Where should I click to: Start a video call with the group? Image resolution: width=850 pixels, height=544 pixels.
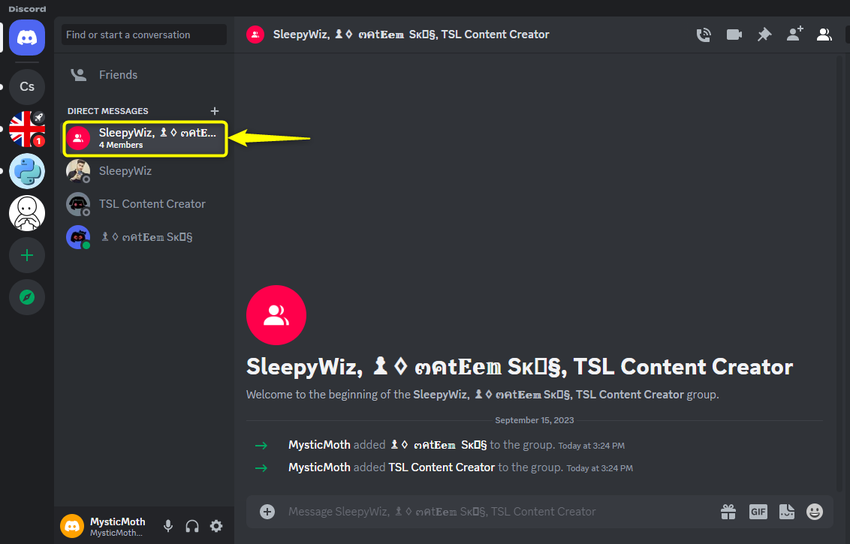pos(734,35)
